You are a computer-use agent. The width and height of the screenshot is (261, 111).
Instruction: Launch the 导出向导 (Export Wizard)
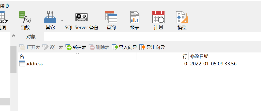click(x=152, y=47)
